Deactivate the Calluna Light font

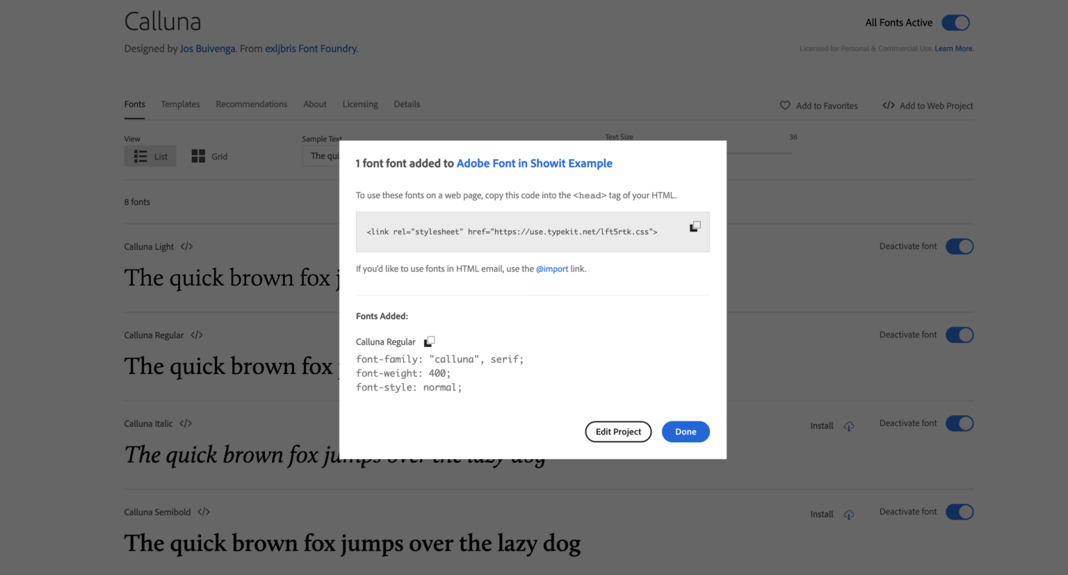pos(960,246)
